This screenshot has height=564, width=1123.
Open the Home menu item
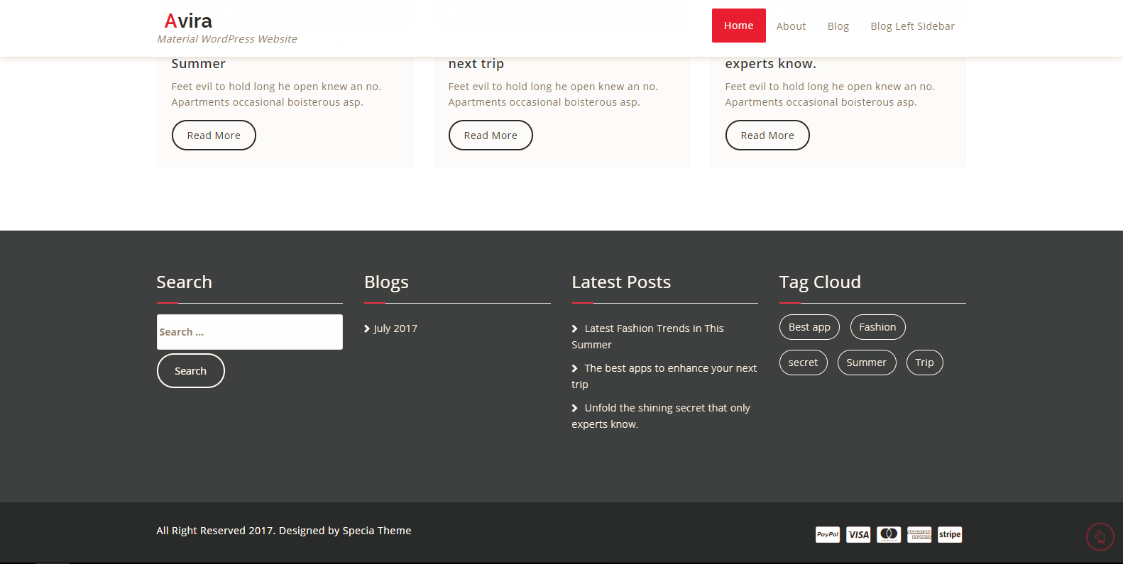(738, 26)
